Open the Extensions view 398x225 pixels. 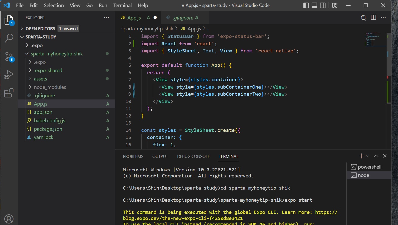[9, 93]
